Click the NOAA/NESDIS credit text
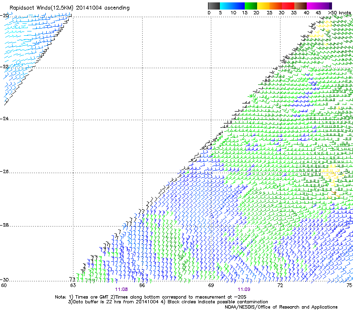This screenshot has height=310, width=353. tap(281, 307)
